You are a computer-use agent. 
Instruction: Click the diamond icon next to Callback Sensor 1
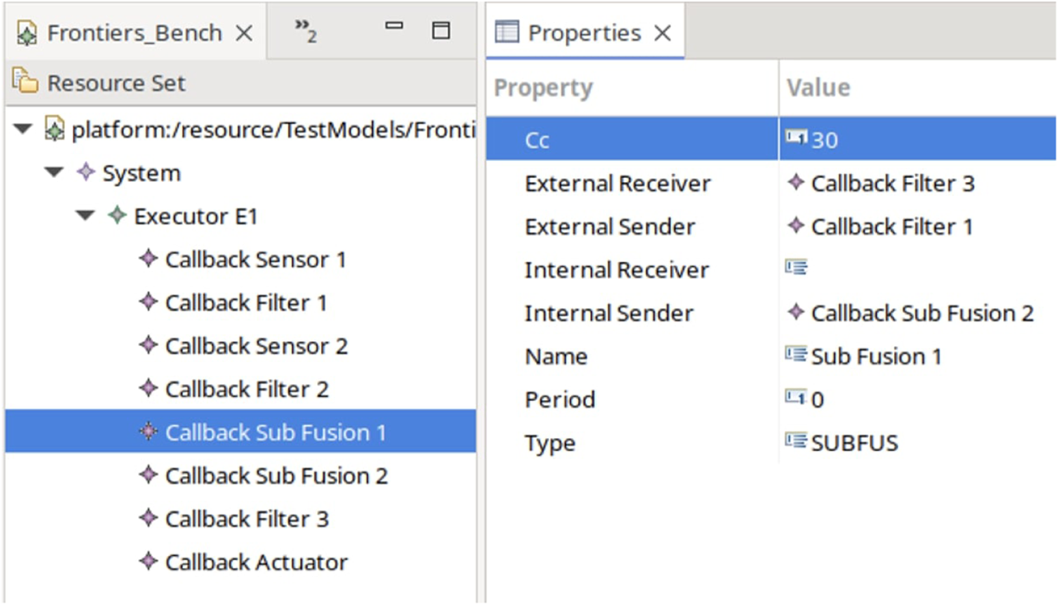[x=149, y=259]
